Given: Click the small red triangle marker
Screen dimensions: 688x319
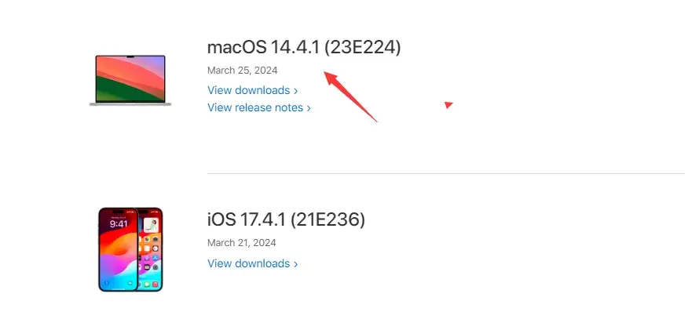Looking at the screenshot, I should 448,104.
